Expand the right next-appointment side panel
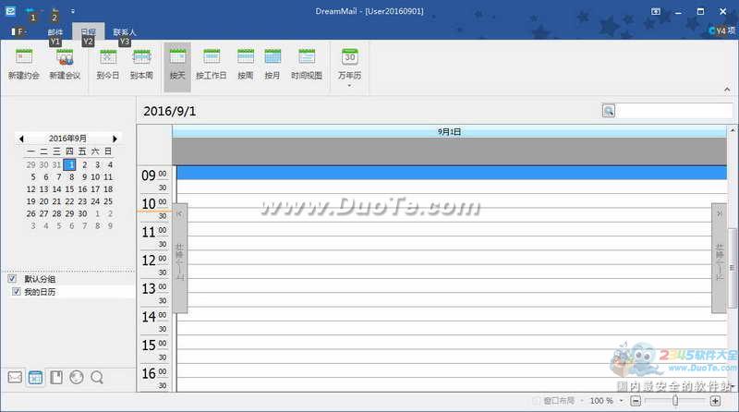 click(719, 258)
